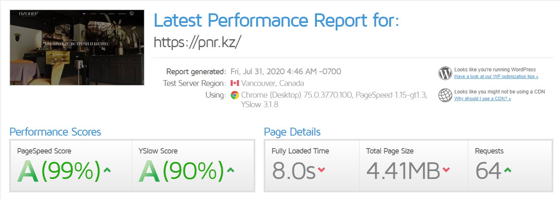
Task: Click the WordPress logo icon
Action: [x=445, y=73]
